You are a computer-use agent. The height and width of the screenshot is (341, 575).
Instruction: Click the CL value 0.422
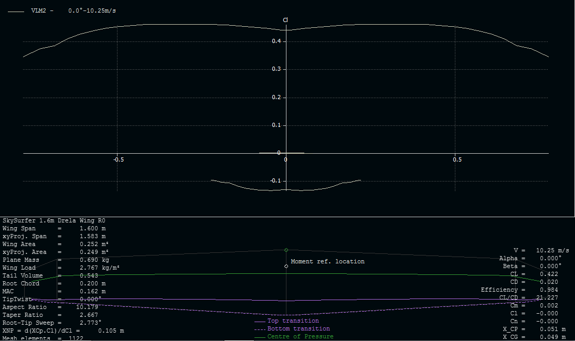pos(549,274)
